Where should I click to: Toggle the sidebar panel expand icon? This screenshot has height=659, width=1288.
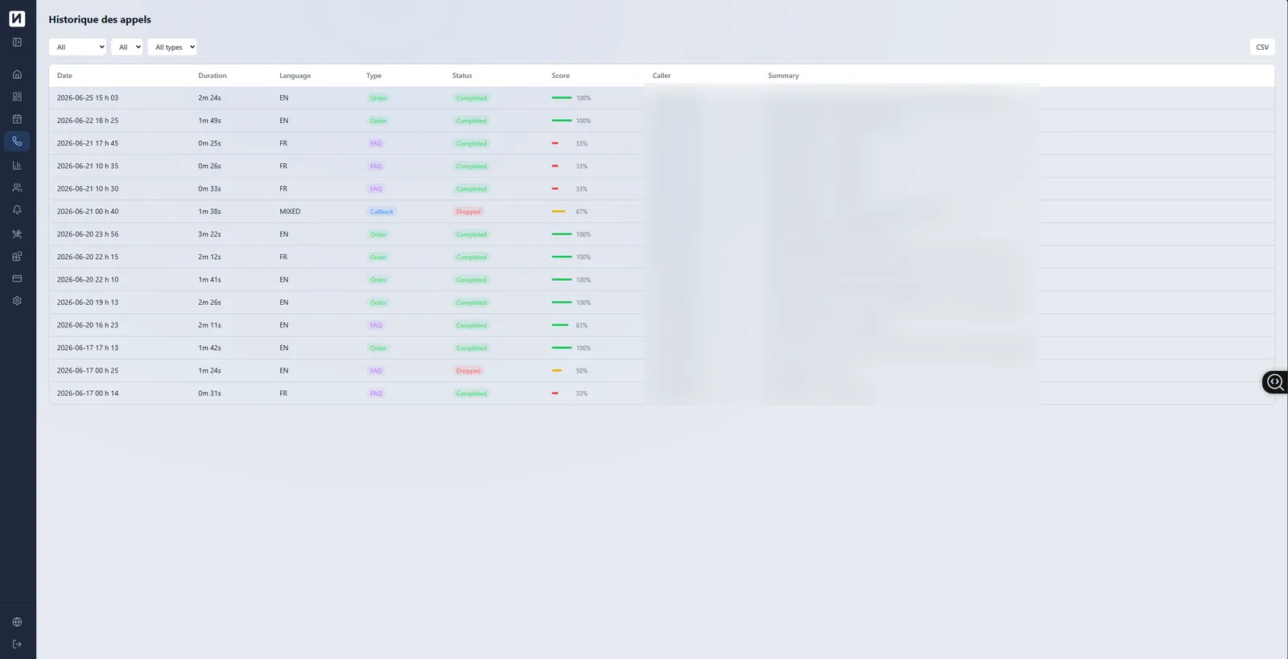[x=17, y=42]
